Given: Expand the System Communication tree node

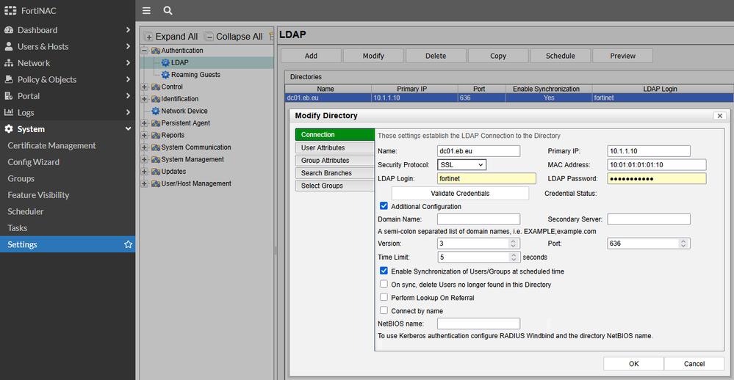Looking at the screenshot, I should click(x=144, y=147).
